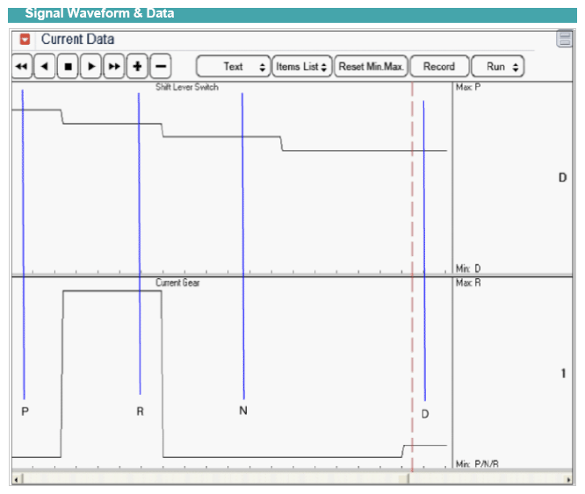Collapse the Current Data panel red icon
The image size is (585, 494).
coord(25,39)
